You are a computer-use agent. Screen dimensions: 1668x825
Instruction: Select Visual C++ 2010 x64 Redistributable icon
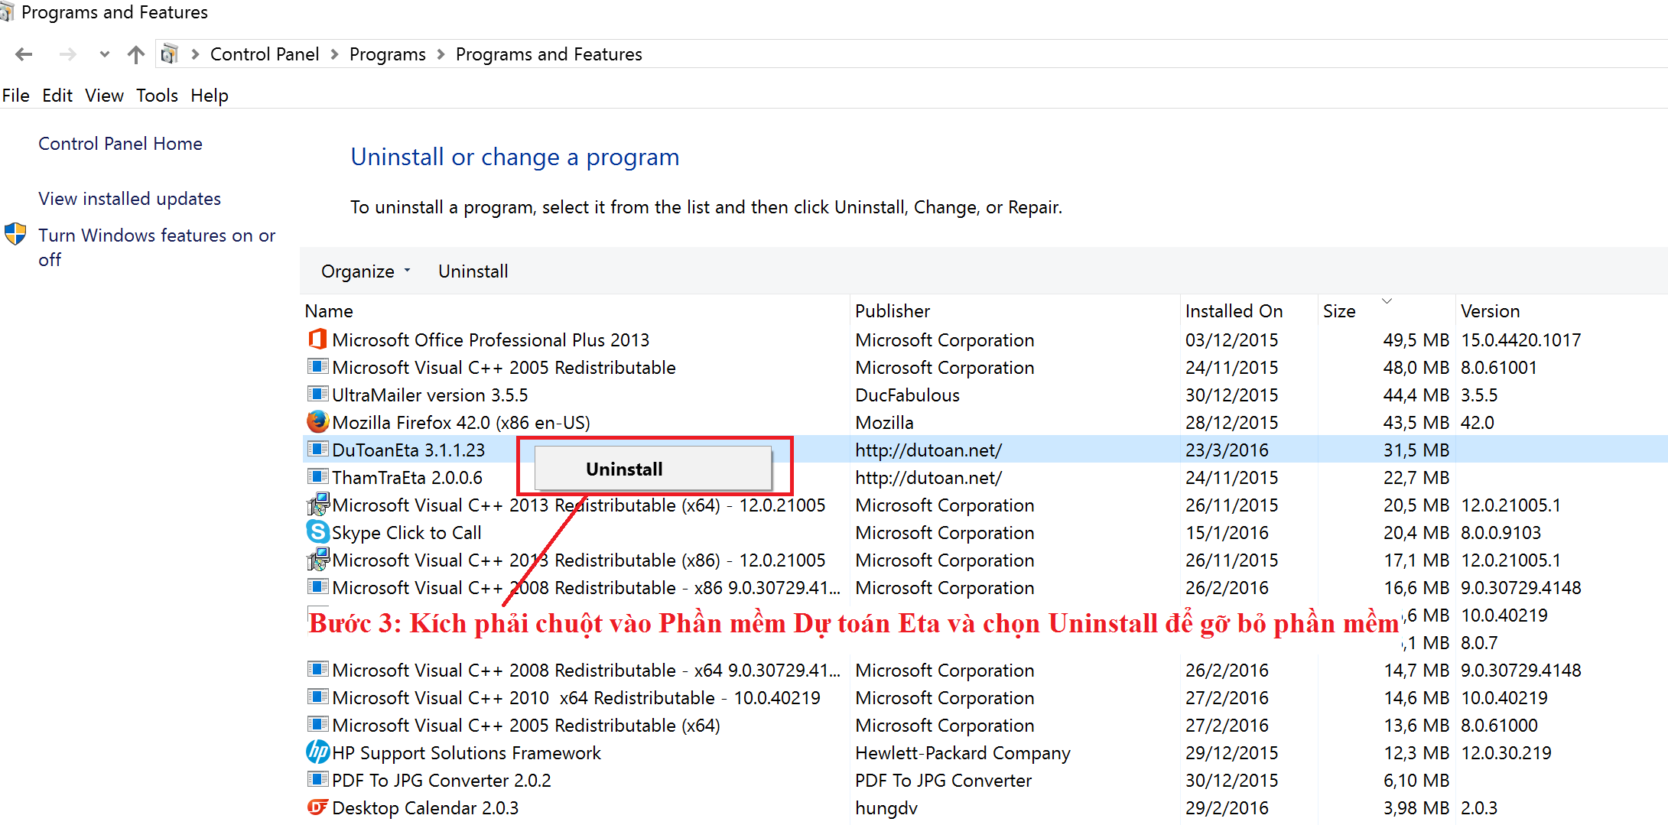pos(317,697)
